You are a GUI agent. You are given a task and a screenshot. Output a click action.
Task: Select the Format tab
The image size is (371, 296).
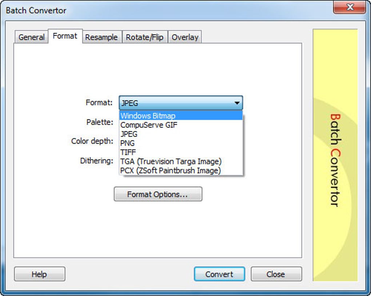point(65,36)
